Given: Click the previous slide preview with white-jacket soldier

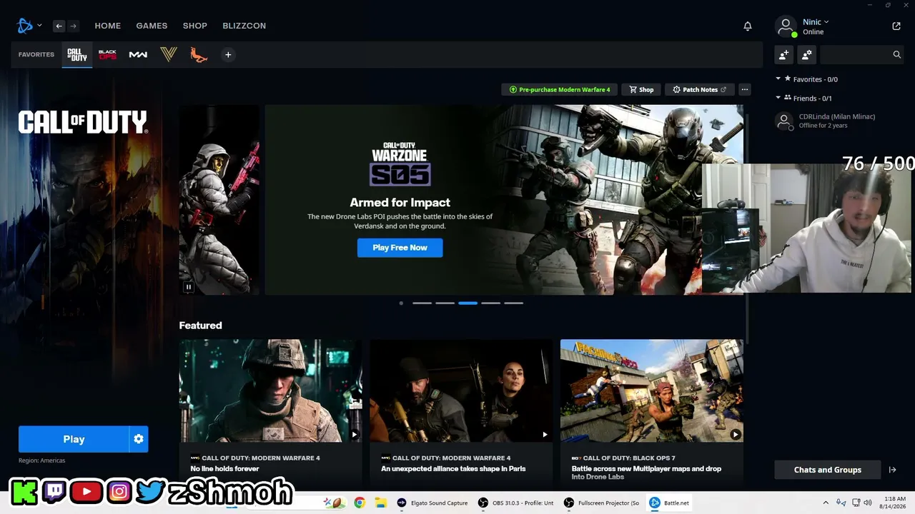Looking at the screenshot, I should click(x=219, y=200).
